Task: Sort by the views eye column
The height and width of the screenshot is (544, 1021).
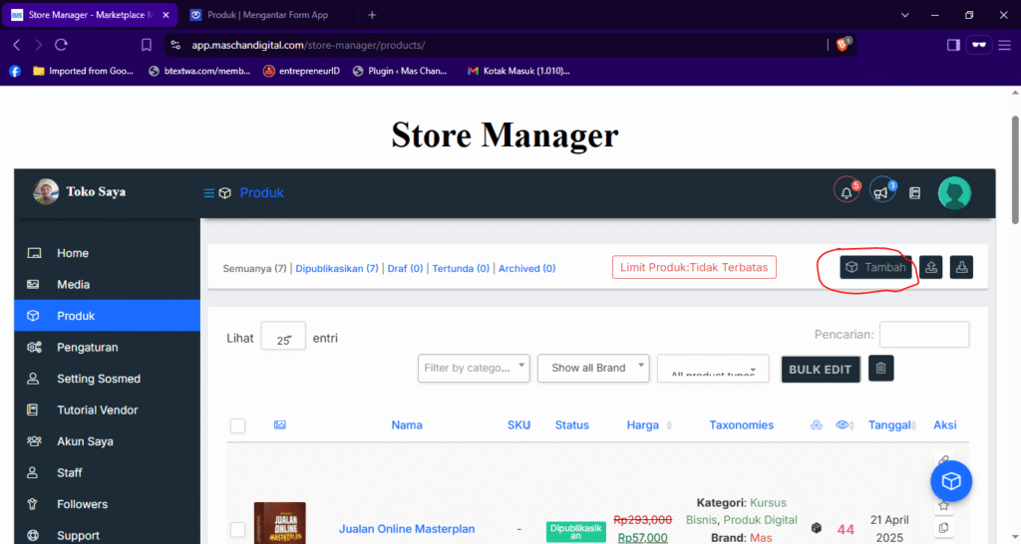Action: (x=845, y=424)
